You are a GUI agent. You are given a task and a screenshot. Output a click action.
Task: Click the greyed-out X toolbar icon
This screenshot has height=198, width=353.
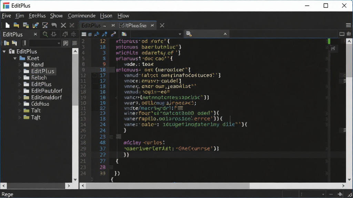tap(72, 25)
